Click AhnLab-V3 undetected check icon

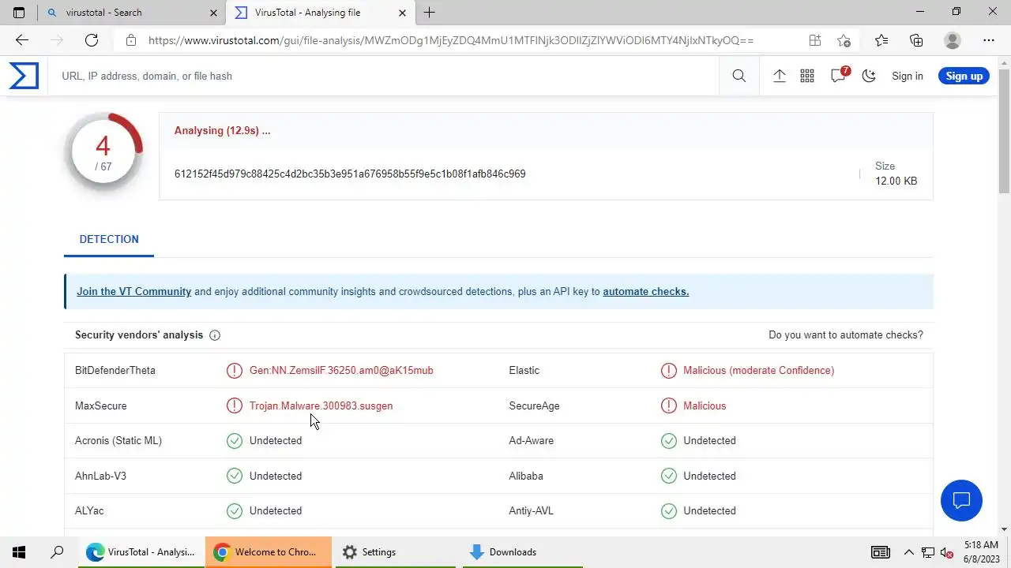(x=235, y=476)
